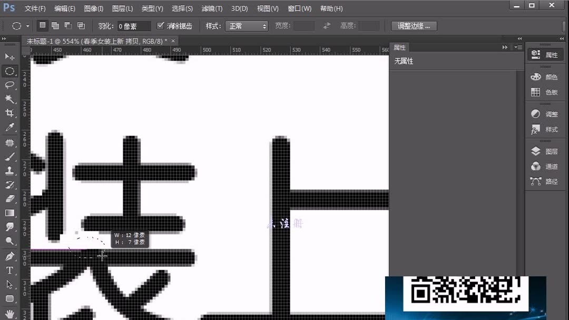The height and width of the screenshot is (320, 569).
Task: Select the Lasso tool
Action: tap(11, 85)
